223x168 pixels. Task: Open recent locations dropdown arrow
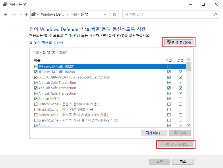coord(21,14)
